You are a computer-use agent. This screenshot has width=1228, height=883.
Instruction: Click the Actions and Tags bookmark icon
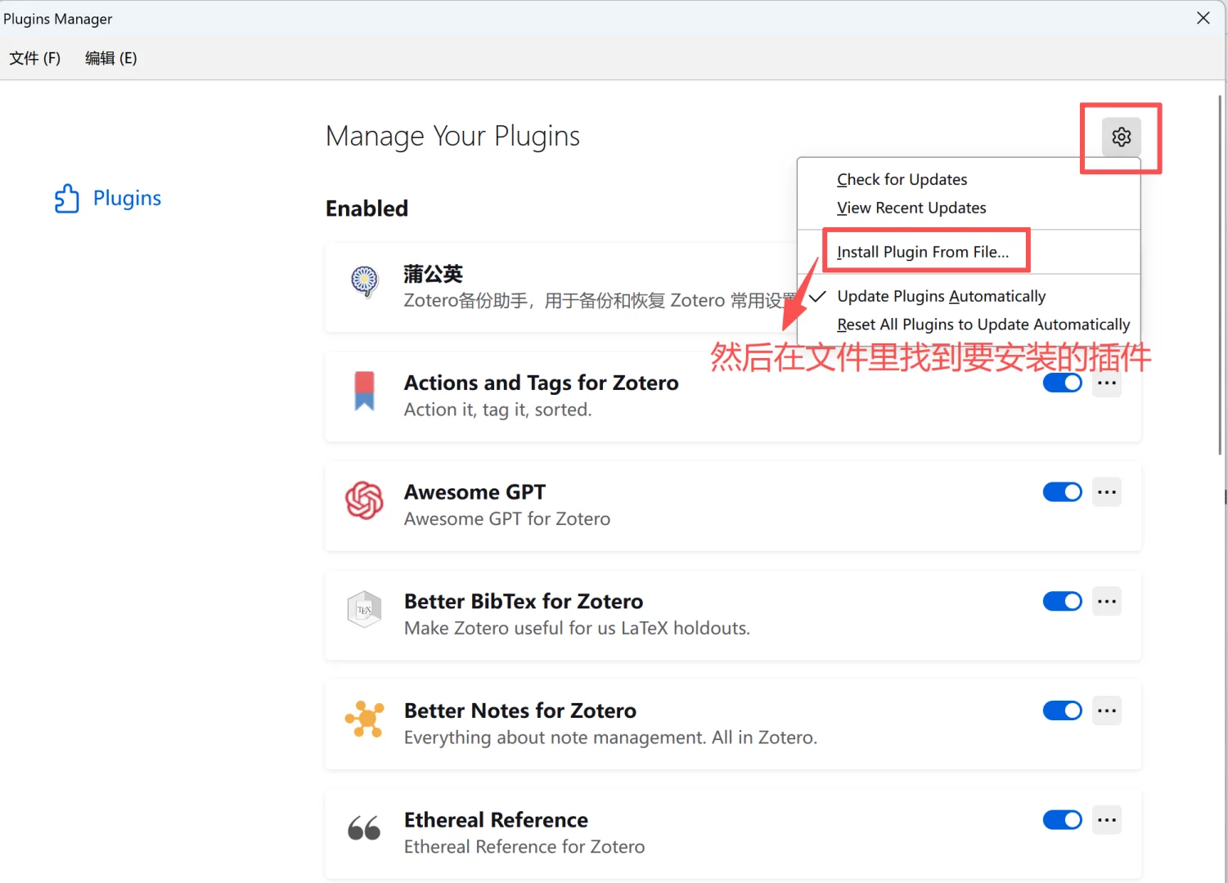click(364, 391)
